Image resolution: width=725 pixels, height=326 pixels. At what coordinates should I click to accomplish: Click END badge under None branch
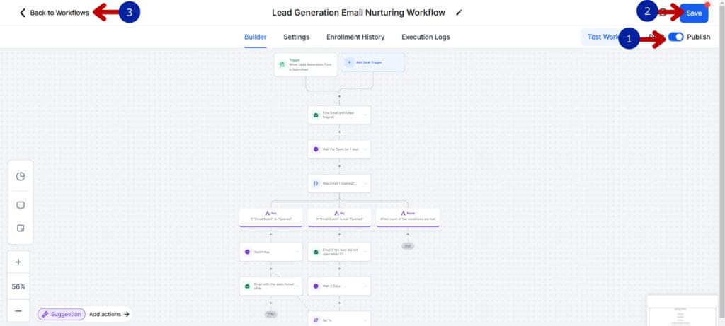point(408,246)
